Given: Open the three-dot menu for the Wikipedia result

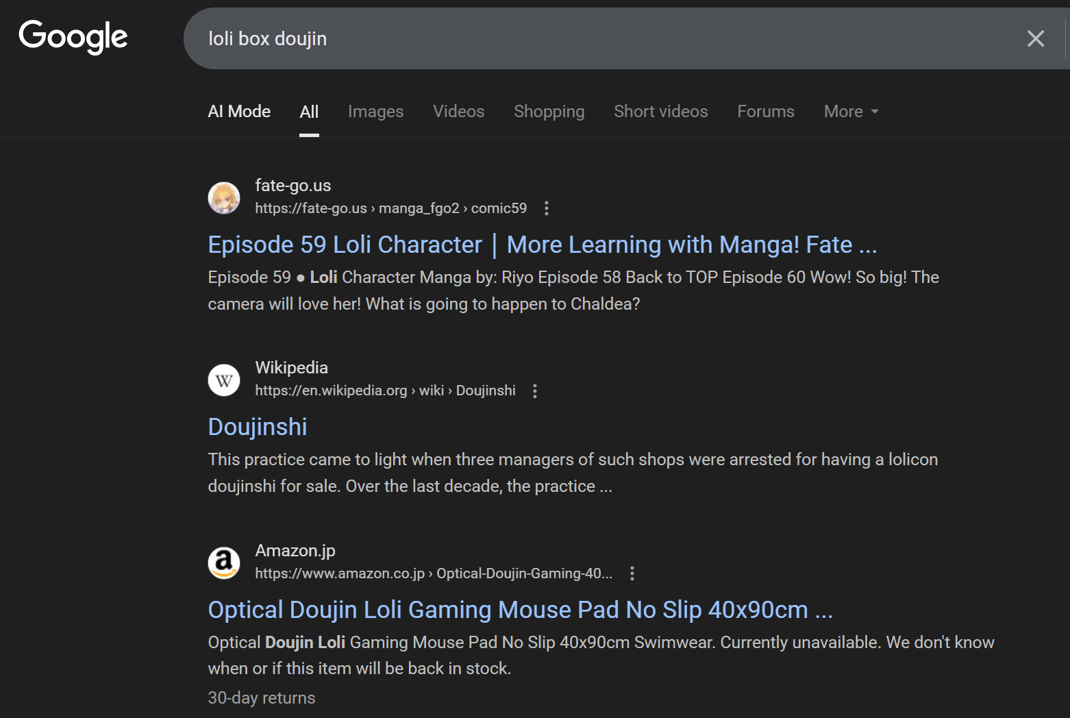Looking at the screenshot, I should (535, 391).
